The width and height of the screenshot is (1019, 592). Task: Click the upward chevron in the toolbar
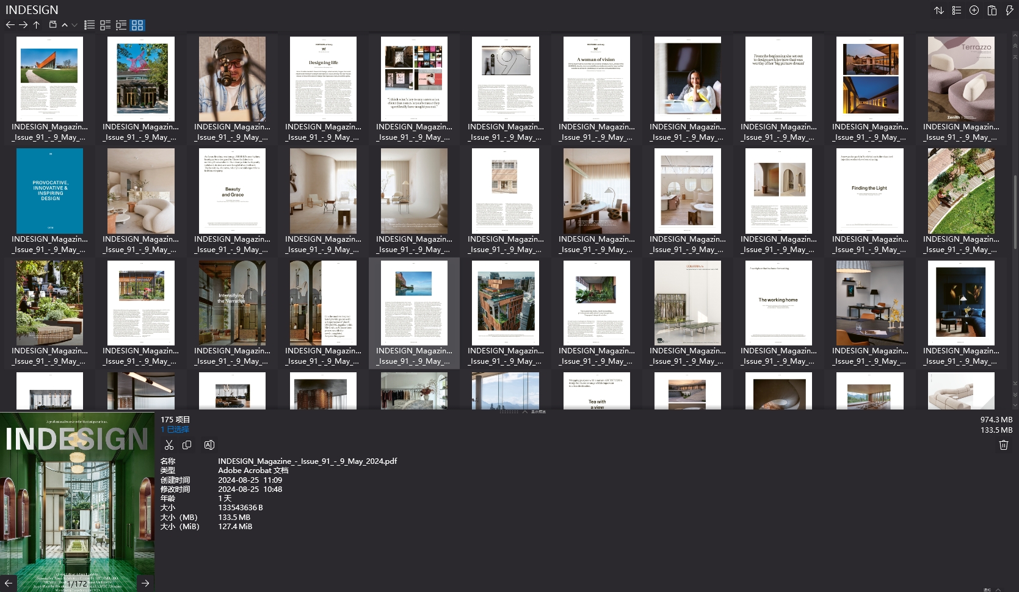pyautogui.click(x=65, y=25)
